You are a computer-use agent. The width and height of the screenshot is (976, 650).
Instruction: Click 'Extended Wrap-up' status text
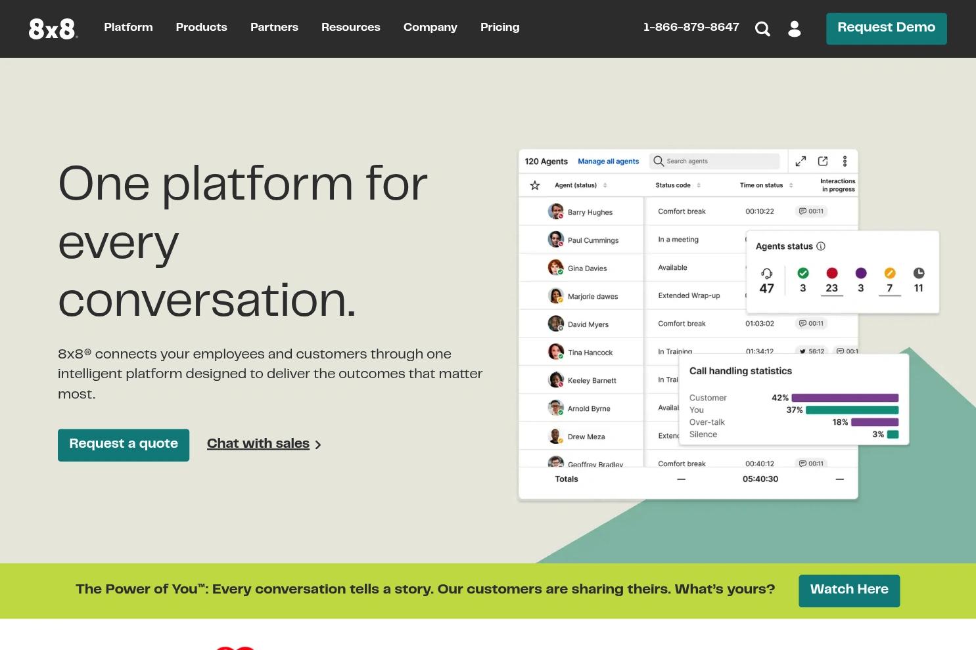[689, 295]
